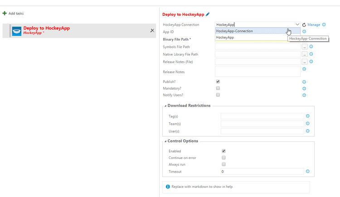The width and height of the screenshot is (340, 197).
Task: Select the Deploy to HockeyApp task title
Action: point(47,28)
